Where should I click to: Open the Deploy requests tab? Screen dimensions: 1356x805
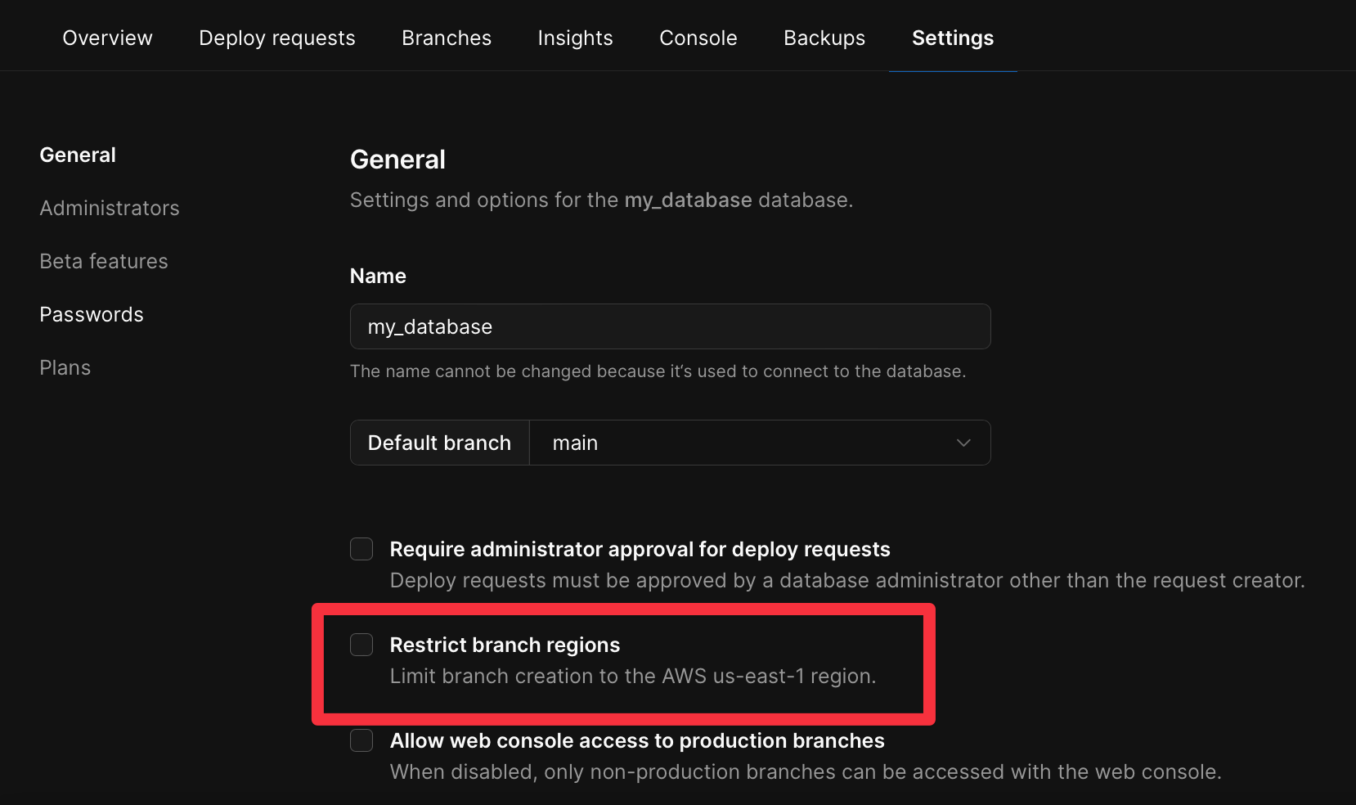pos(276,38)
